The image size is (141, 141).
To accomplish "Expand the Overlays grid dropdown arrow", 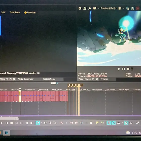I will (124, 8).
